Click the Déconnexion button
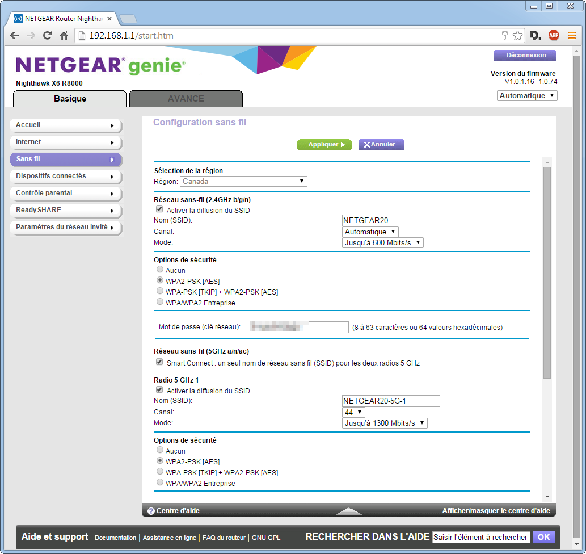The image size is (586, 554). pyautogui.click(x=525, y=56)
